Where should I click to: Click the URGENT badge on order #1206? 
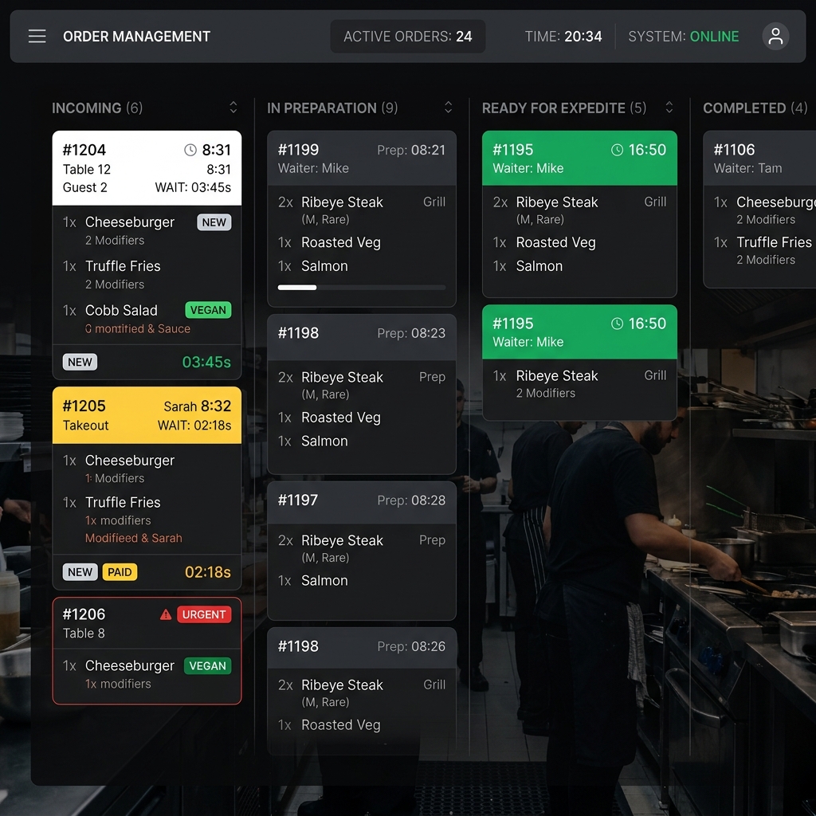click(x=204, y=614)
